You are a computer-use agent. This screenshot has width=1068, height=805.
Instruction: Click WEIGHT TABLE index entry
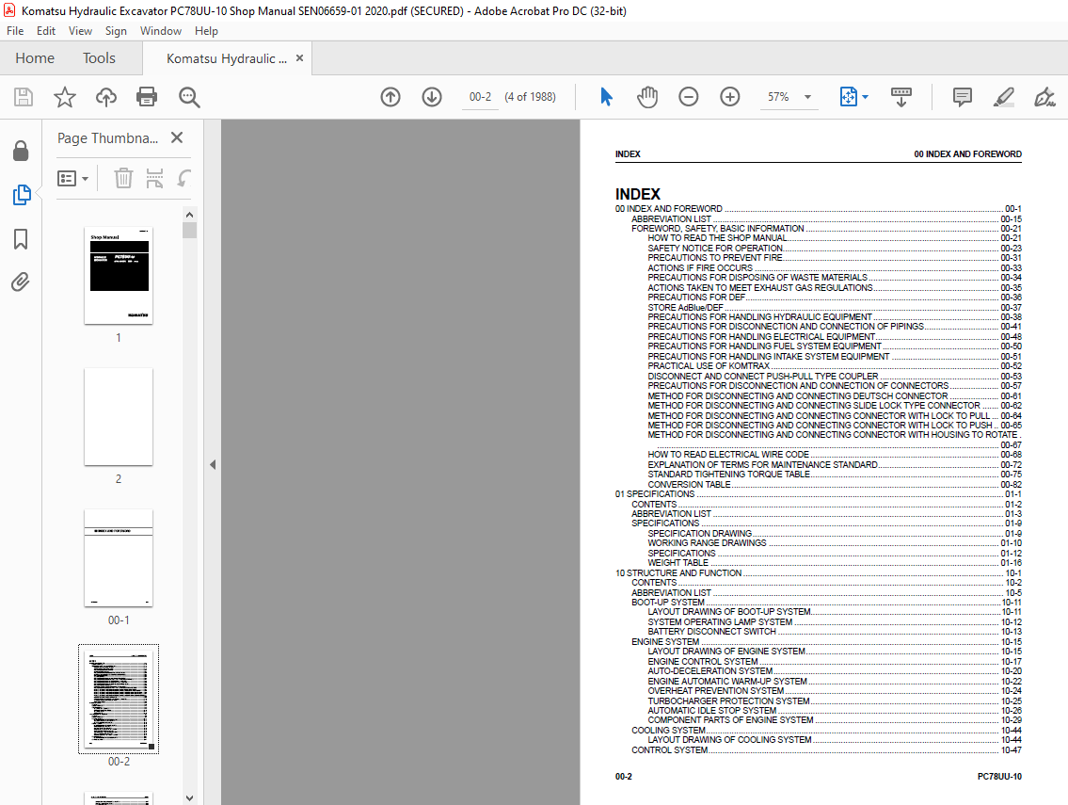pyautogui.click(x=835, y=562)
